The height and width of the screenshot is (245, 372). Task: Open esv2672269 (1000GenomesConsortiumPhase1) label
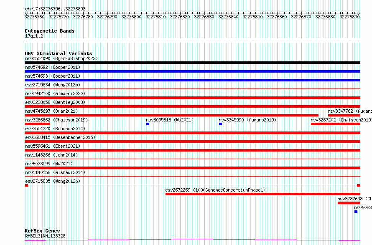pyautogui.click(x=215, y=190)
